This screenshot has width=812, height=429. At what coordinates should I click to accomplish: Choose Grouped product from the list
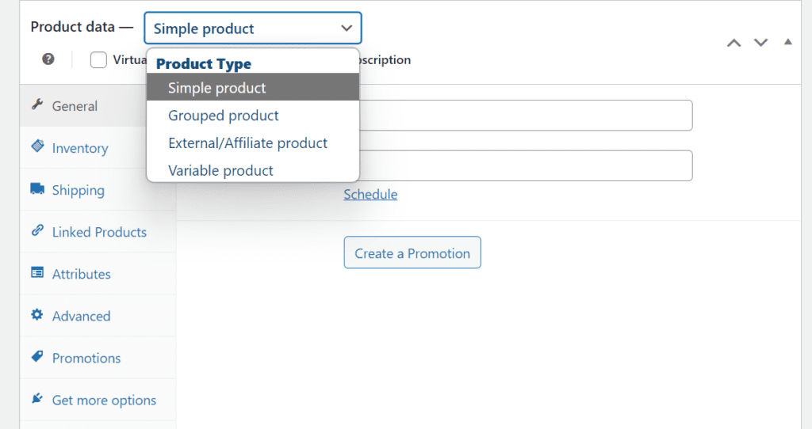click(253, 116)
